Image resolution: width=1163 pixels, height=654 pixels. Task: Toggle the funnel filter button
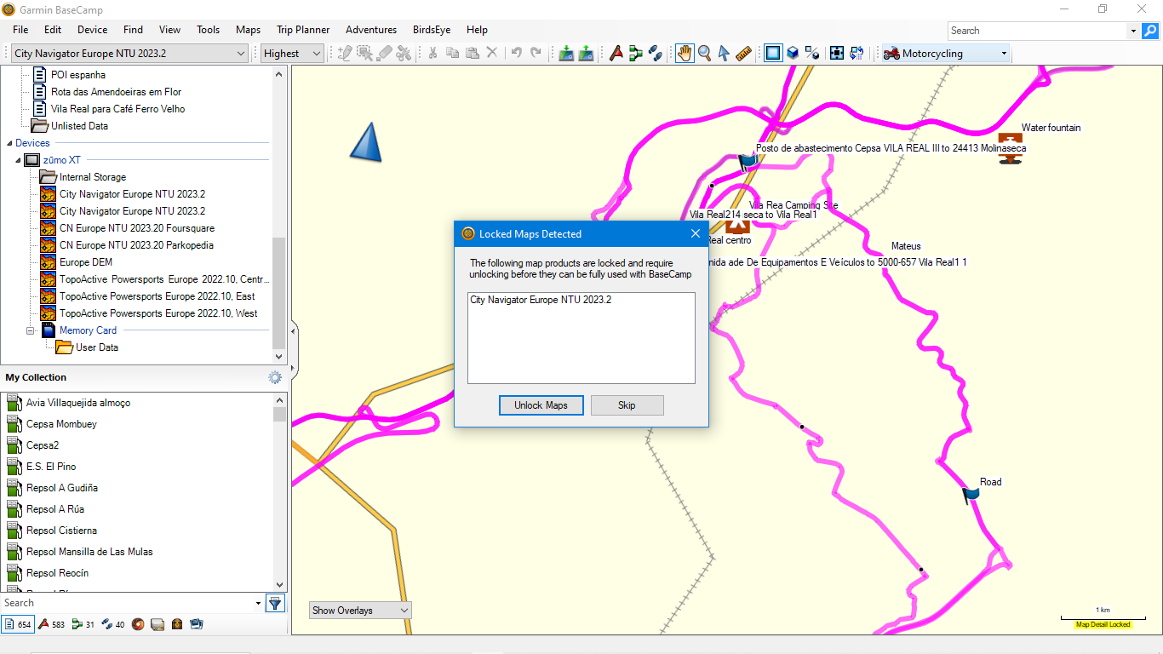275,603
